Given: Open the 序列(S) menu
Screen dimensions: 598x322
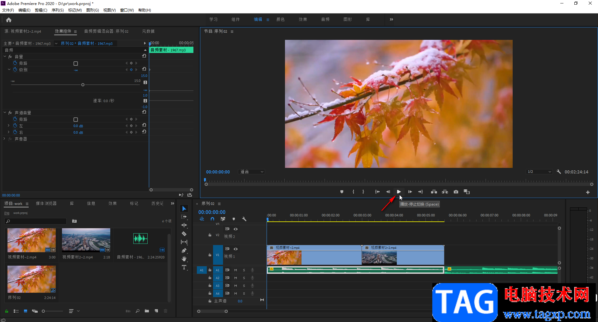Looking at the screenshot, I should point(58,10).
